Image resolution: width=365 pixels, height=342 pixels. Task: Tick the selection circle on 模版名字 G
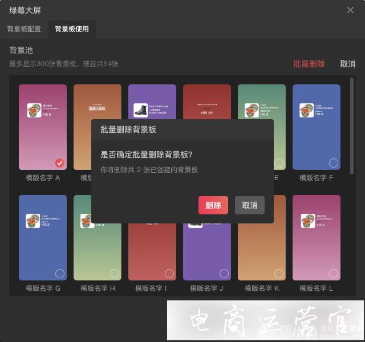(60, 274)
